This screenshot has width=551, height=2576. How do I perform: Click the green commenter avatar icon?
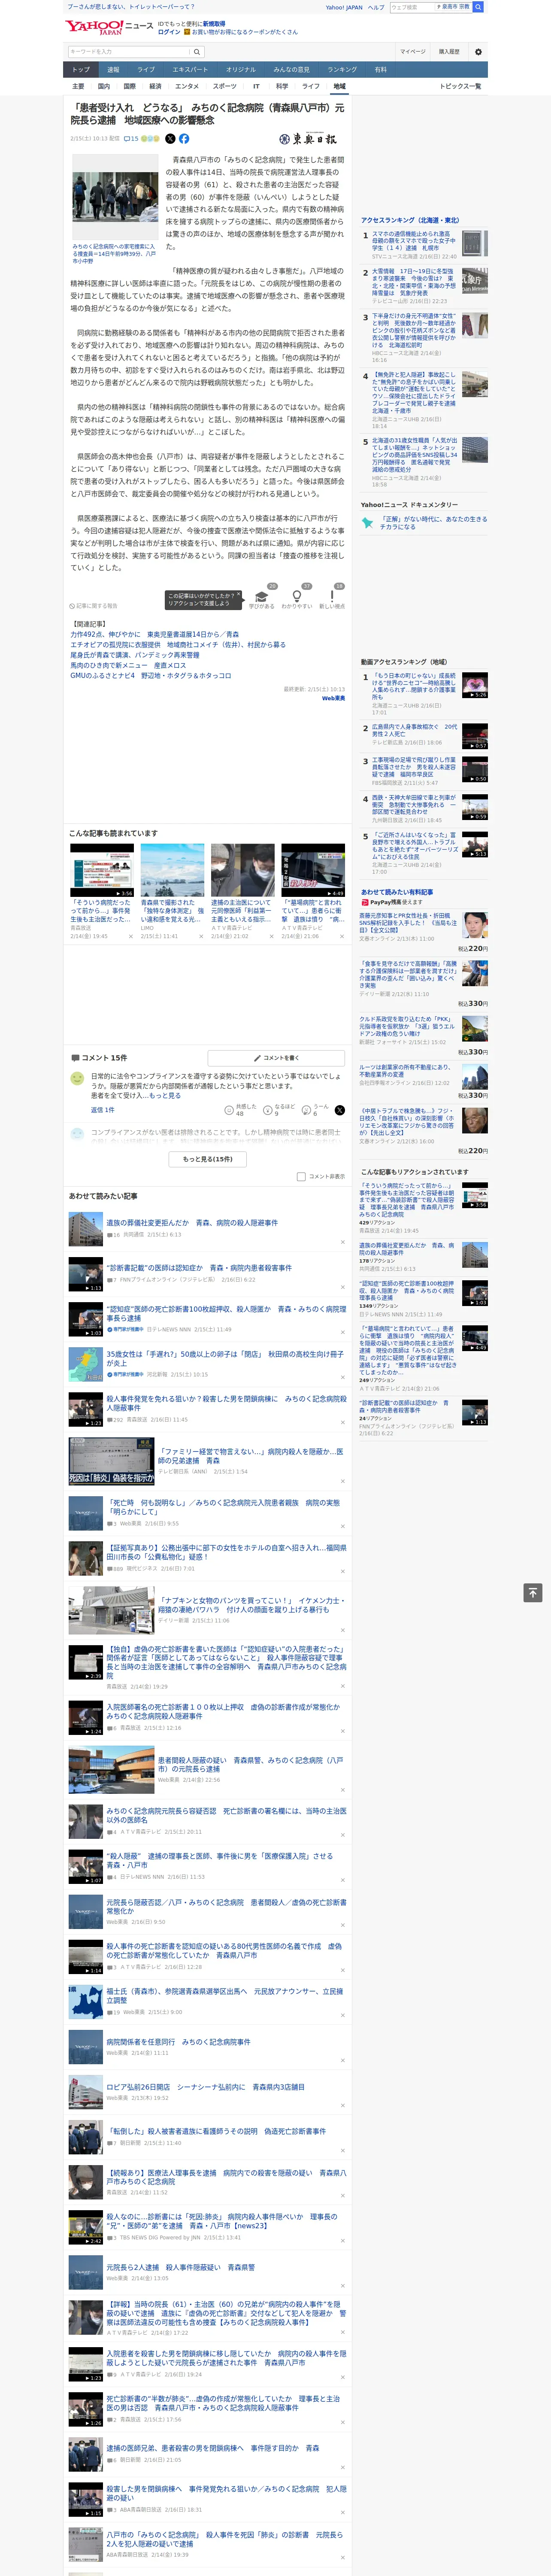click(x=77, y=1079)
